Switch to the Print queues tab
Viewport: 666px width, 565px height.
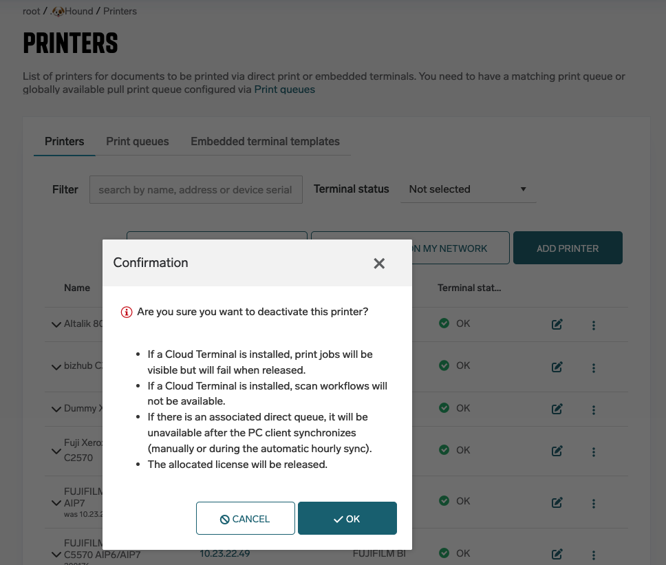tap(138, 141)
